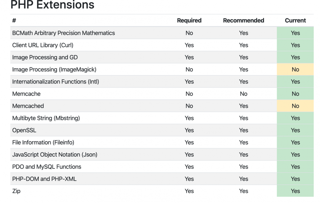Click the PHP-DOM and PHP-XML label
The height and width of the screenshot is (203, 320).
44,179
